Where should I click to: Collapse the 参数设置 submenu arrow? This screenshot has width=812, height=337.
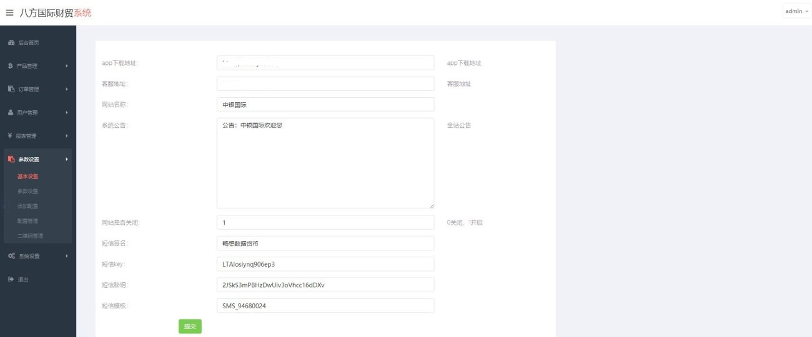[x=66, y=159]
